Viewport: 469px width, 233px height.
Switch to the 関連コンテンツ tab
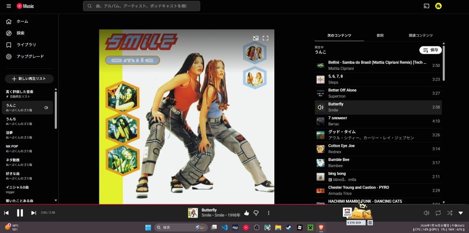(421, 35)
